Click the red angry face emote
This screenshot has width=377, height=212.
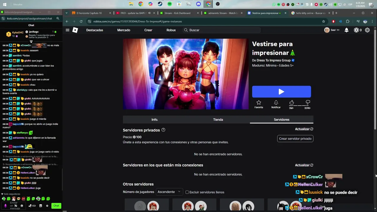pos(24,199)
